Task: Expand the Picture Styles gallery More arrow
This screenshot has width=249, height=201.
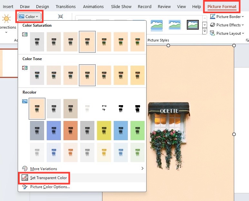Action: 205,31
